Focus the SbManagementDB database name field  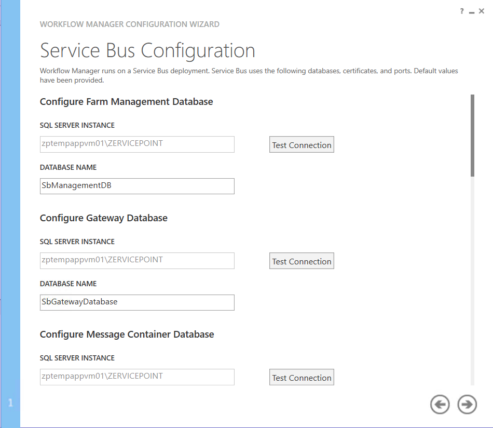[x=137, y=186]
